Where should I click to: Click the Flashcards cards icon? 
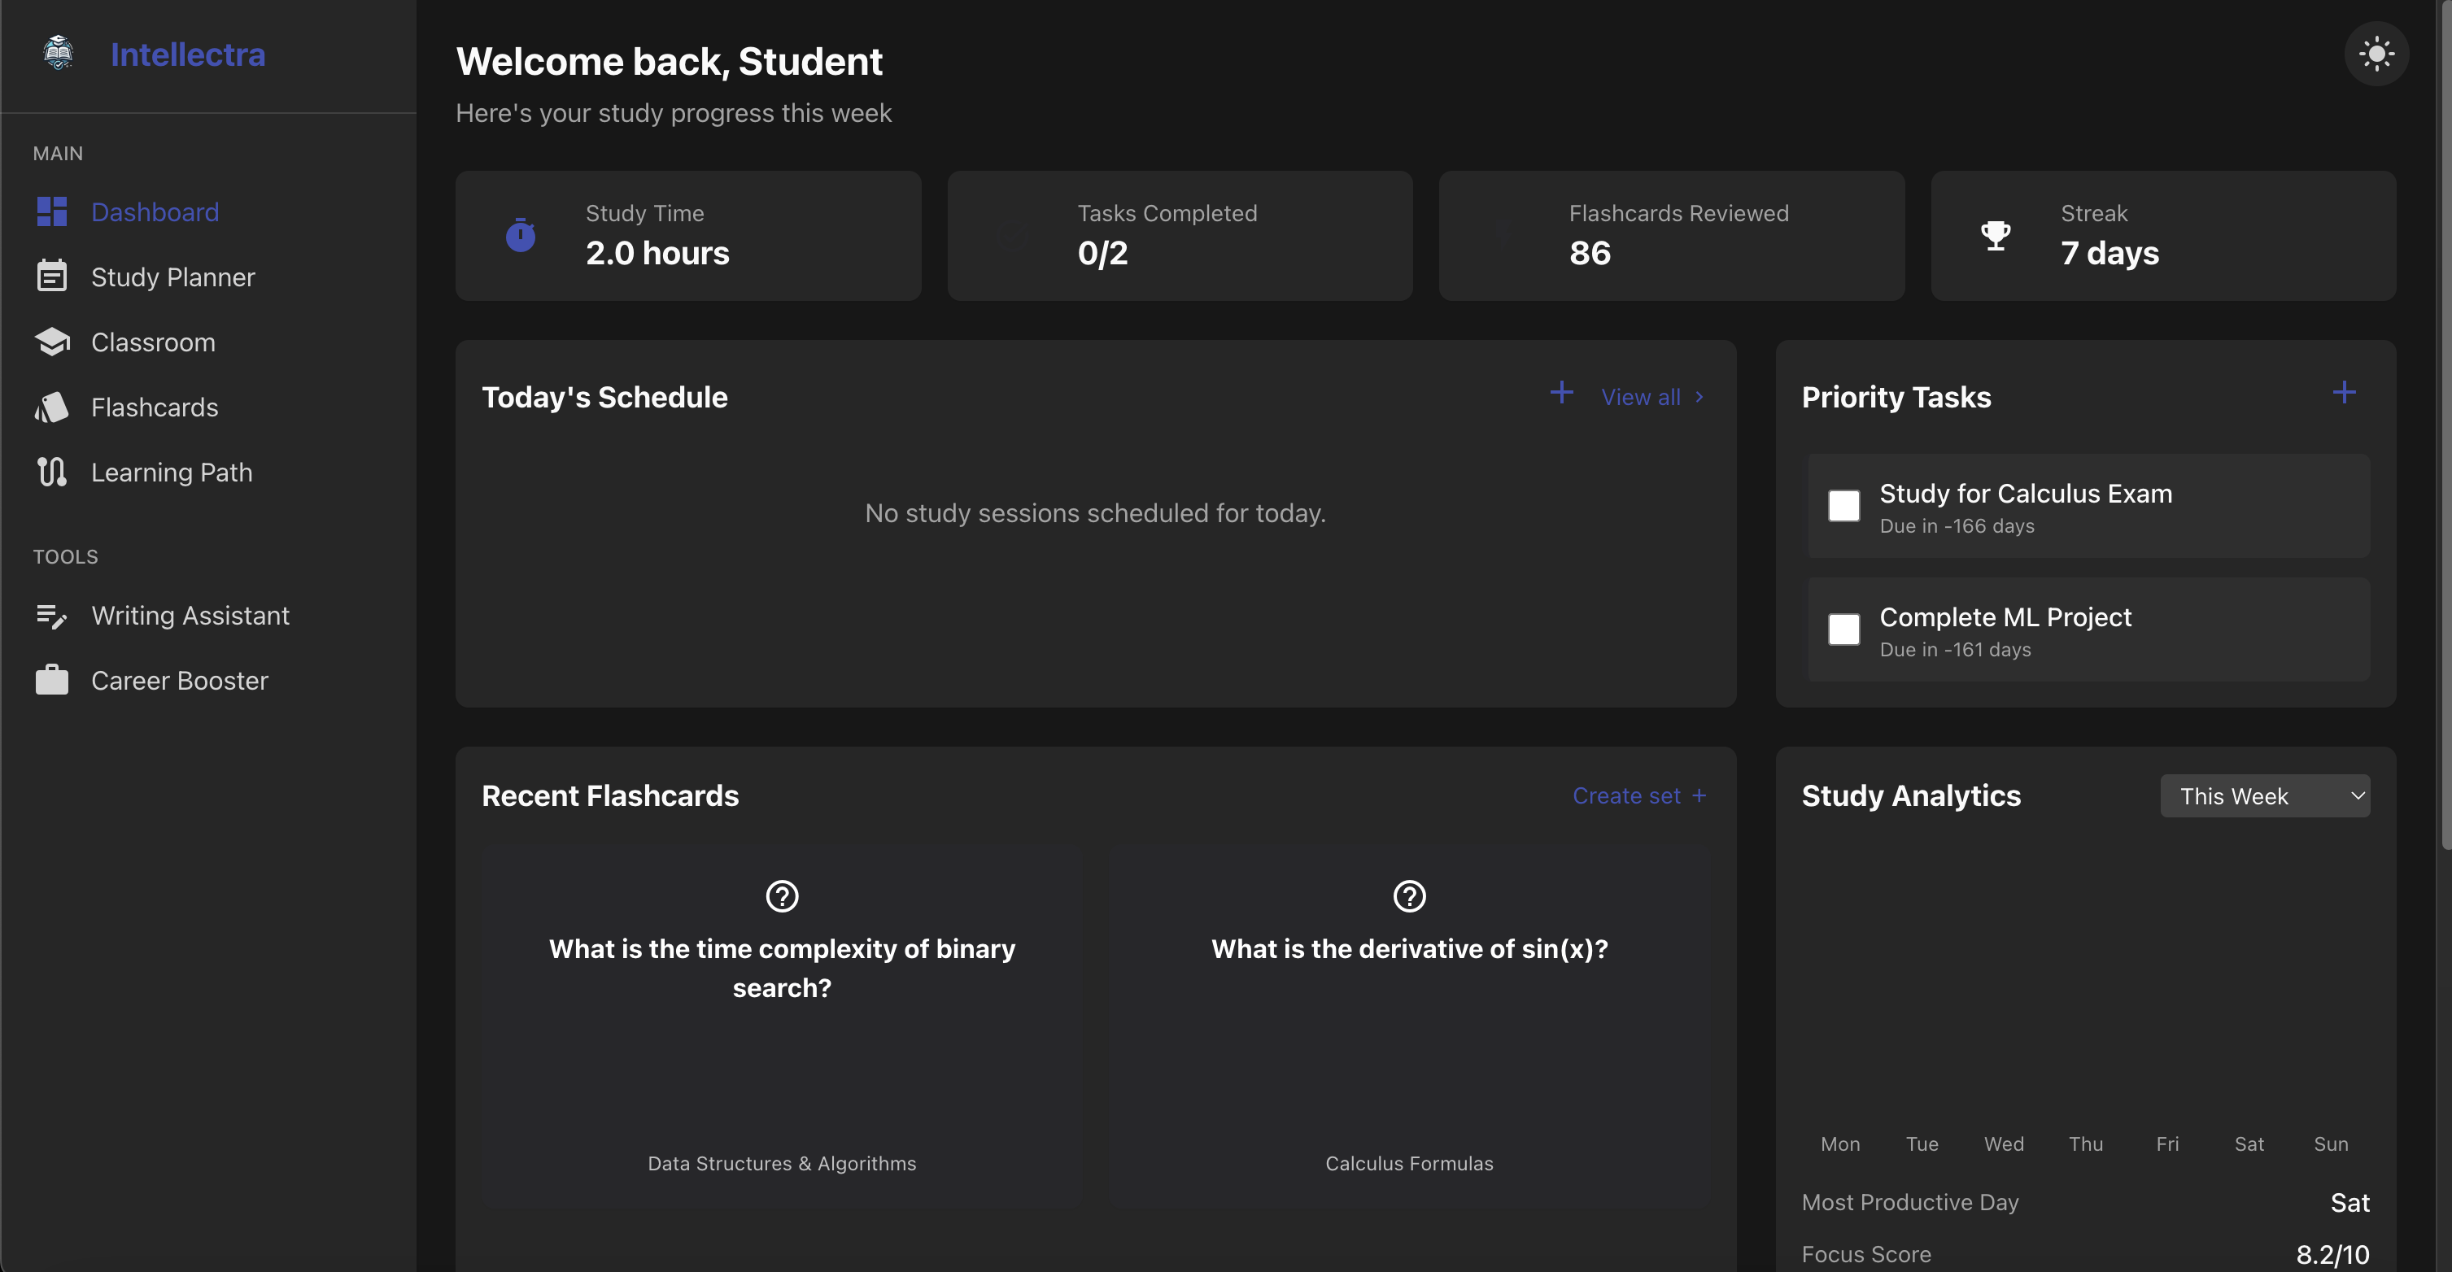pos(51,407)
